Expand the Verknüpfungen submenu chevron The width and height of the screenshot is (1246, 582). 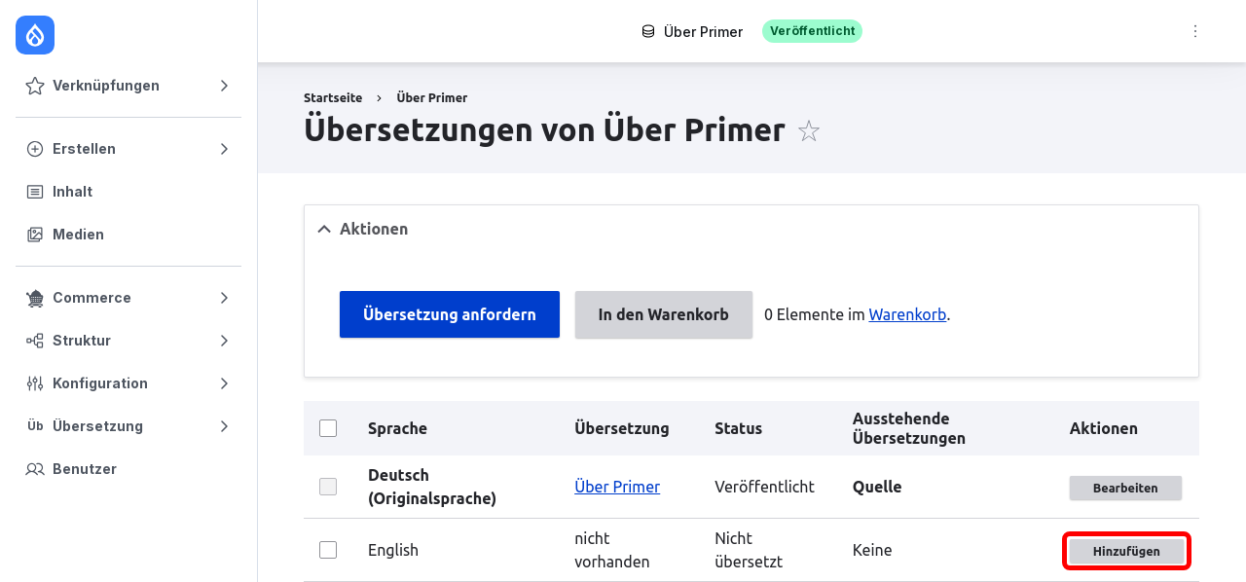click(224, 86)
